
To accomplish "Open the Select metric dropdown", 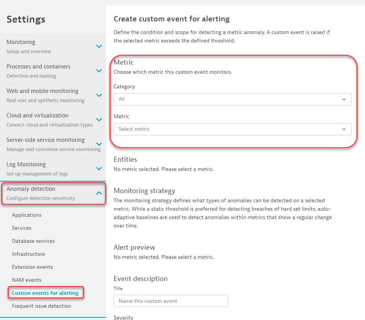I will [x=232, y=129].
